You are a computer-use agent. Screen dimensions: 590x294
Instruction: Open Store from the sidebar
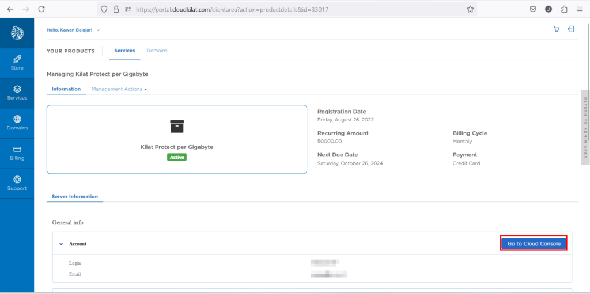(17, 63)
